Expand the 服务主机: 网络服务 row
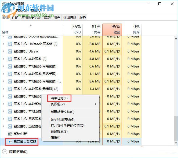Image resolution: width=178 pixels, height=158 pixels. tap(3, 119)
